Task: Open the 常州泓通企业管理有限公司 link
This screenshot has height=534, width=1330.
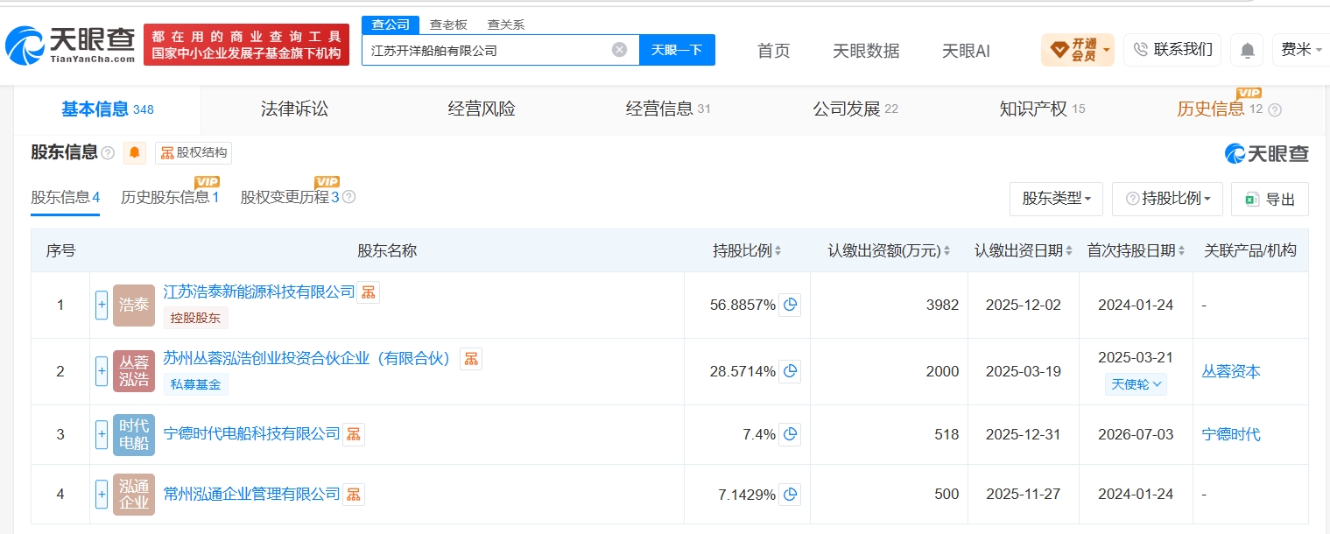Action: click(x=251, y=494)
